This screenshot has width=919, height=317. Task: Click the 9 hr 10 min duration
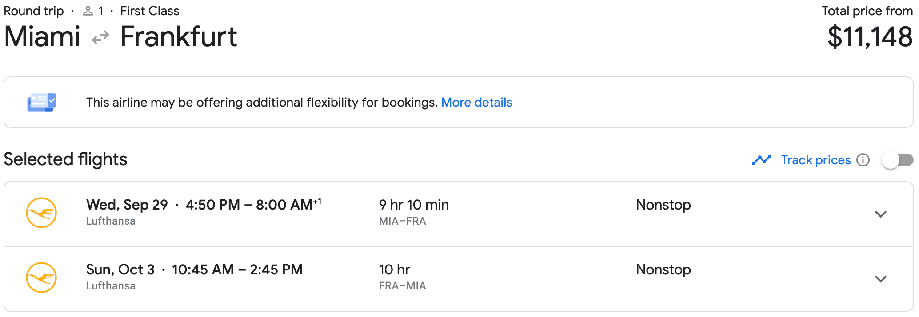[x=414, y=205]
